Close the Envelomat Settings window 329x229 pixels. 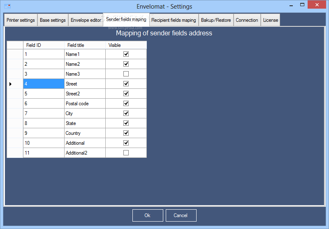(x=317, y=5)
